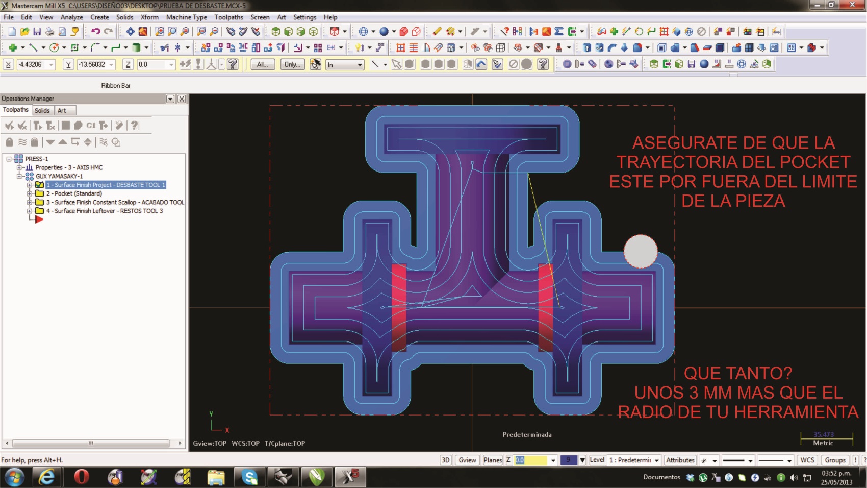Open a file with the folder icon
Screen dimensions: 867x488
[24, 32]
